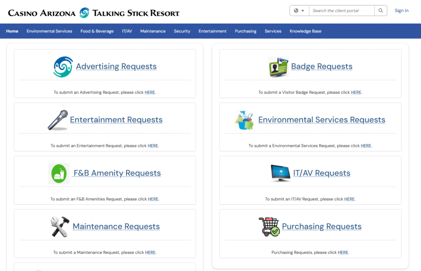Click the Environmental Services cleaning supplies icon
This screenshot has width=421, height=271.
(244, 120)
